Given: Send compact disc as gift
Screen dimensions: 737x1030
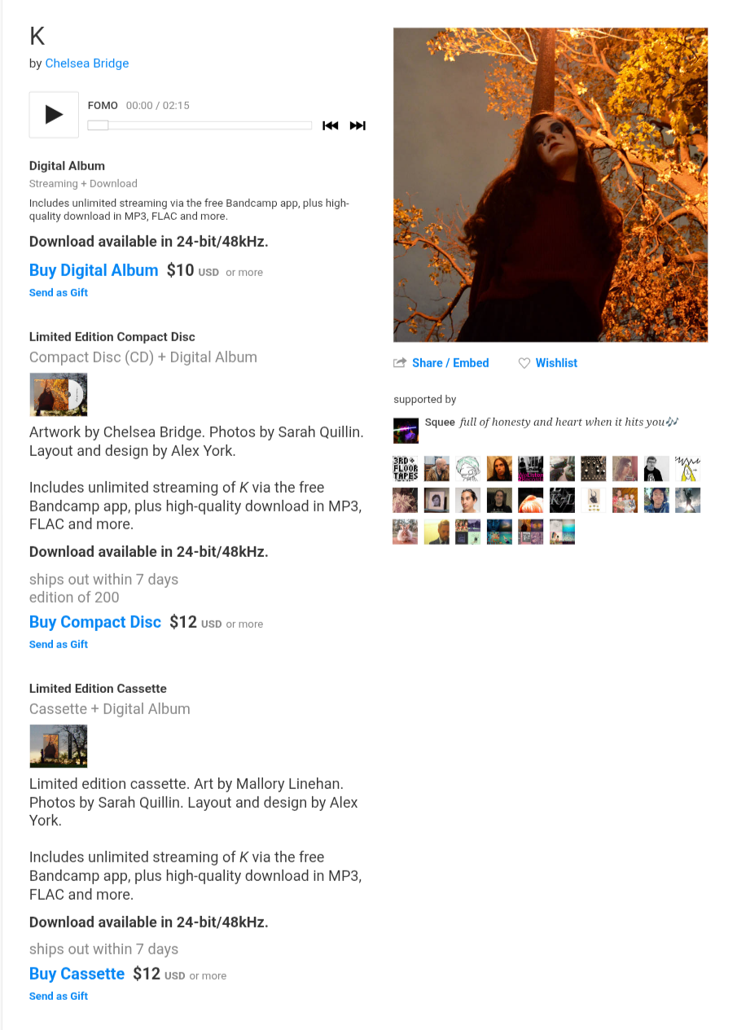Looking at the screenshot, I should [59, 645].
